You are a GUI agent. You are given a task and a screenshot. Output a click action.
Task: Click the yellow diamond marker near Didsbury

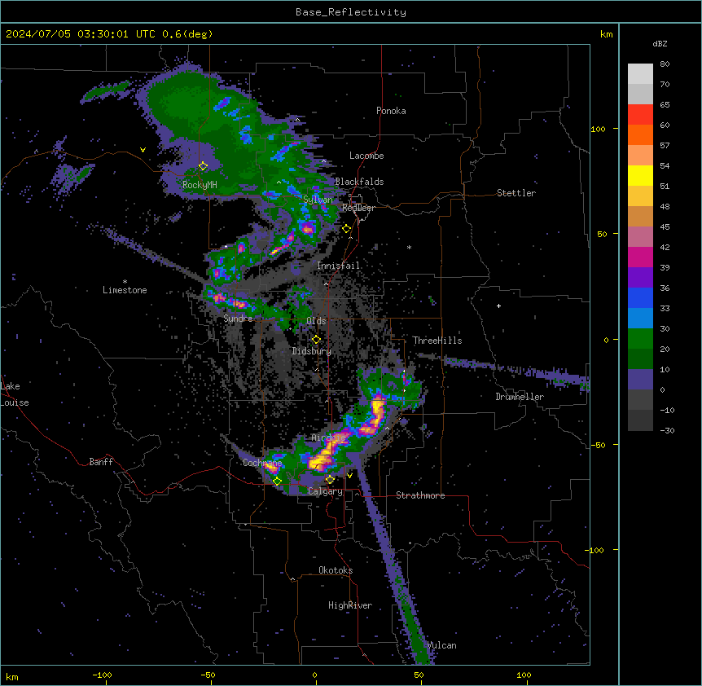tap(316, 340)
